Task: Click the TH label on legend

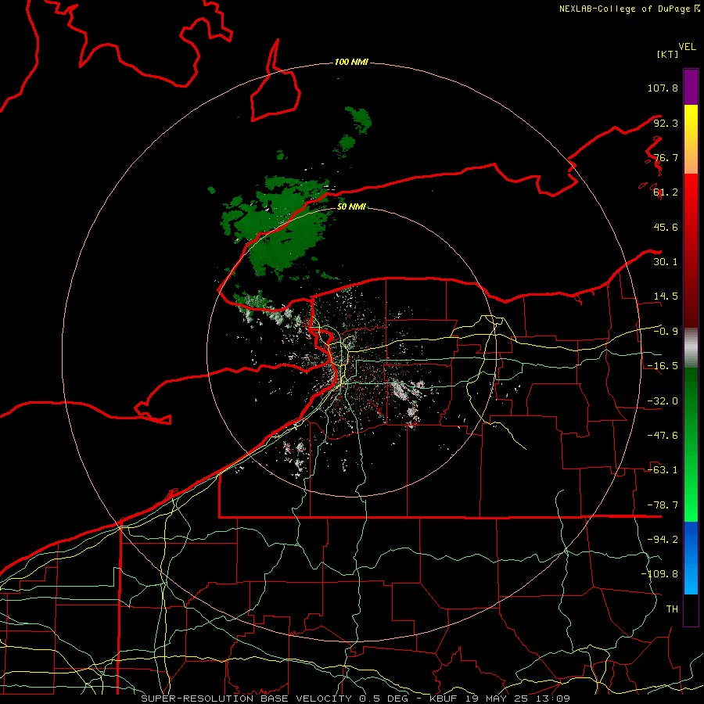Action: pos(672,609)
